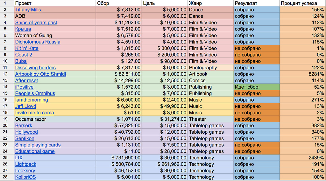
Task: Open the Iamthemorning project link
Action: [32, 100]
